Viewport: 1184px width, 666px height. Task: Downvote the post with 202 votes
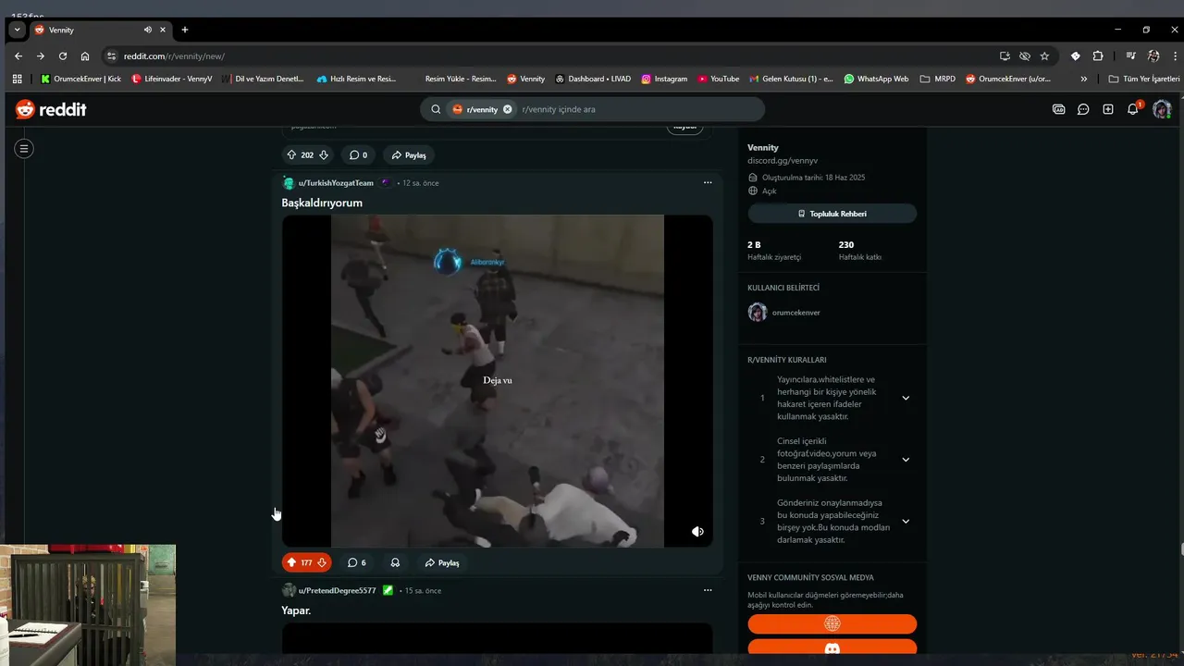323,154
